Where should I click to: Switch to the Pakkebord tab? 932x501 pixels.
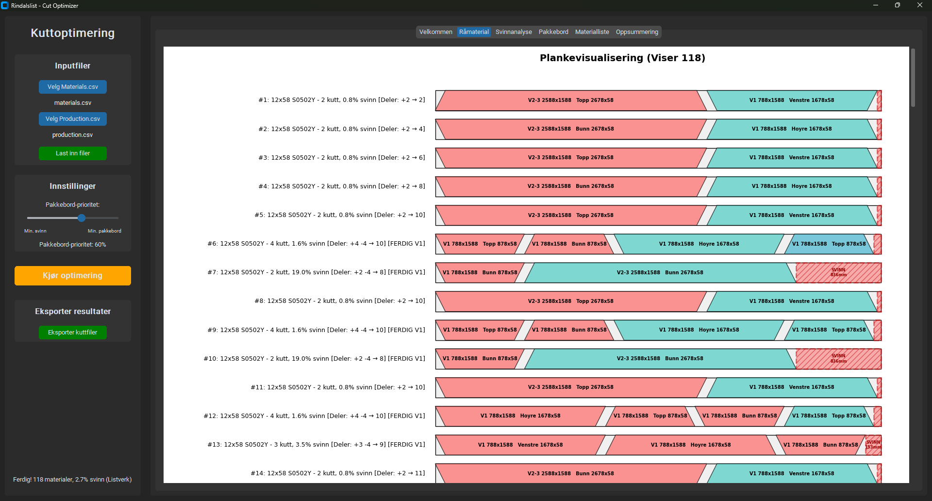point(553,32)
